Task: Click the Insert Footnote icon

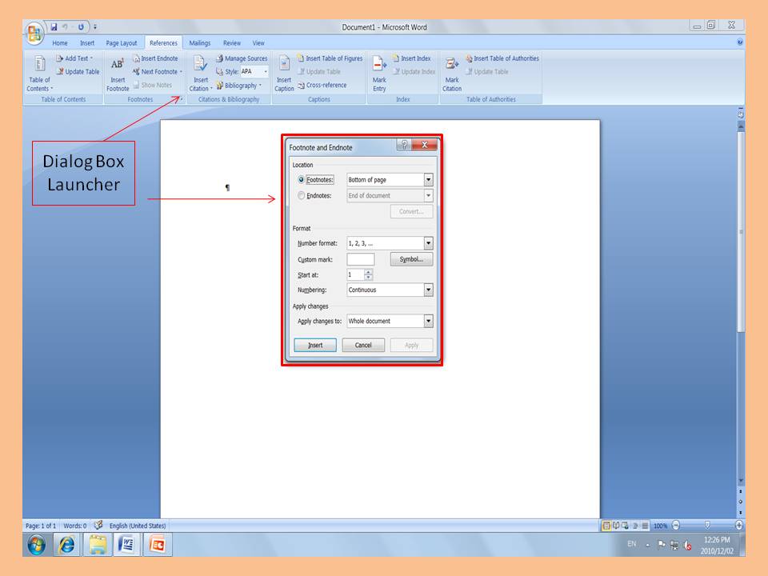Action: coord(118,65)
